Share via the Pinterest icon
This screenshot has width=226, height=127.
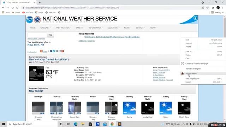[63, 51]
